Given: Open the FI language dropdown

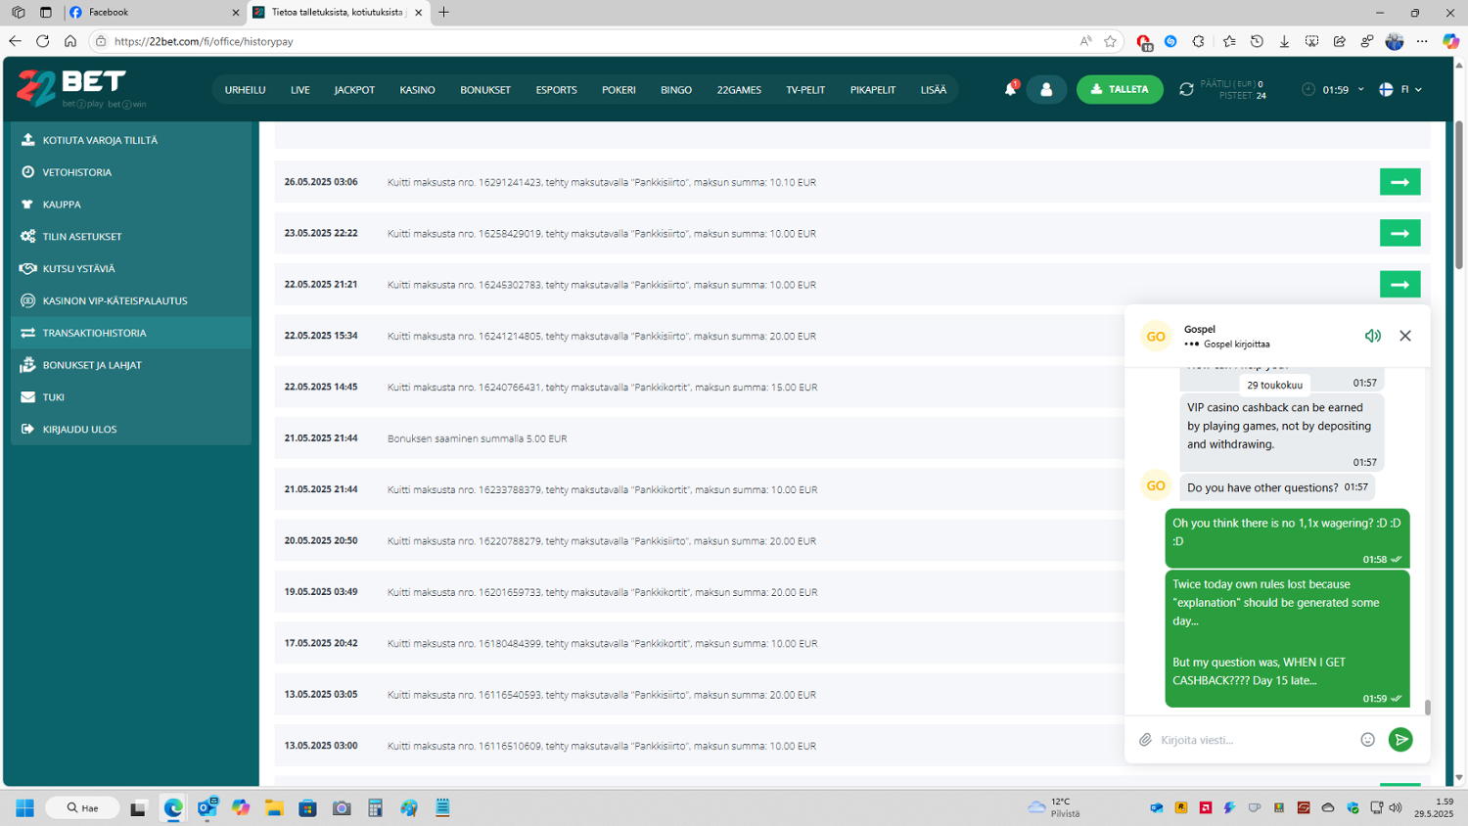Looking at the screenshot, I should pyautogui.click(x=1400, y=89).
